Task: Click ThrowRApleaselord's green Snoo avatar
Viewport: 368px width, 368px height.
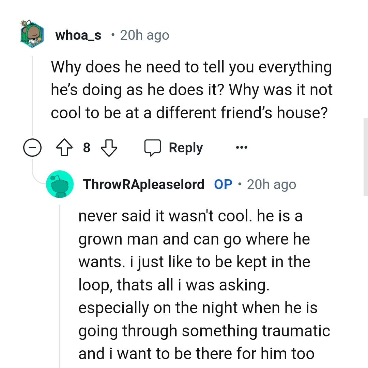Action: tap(60, 184)
